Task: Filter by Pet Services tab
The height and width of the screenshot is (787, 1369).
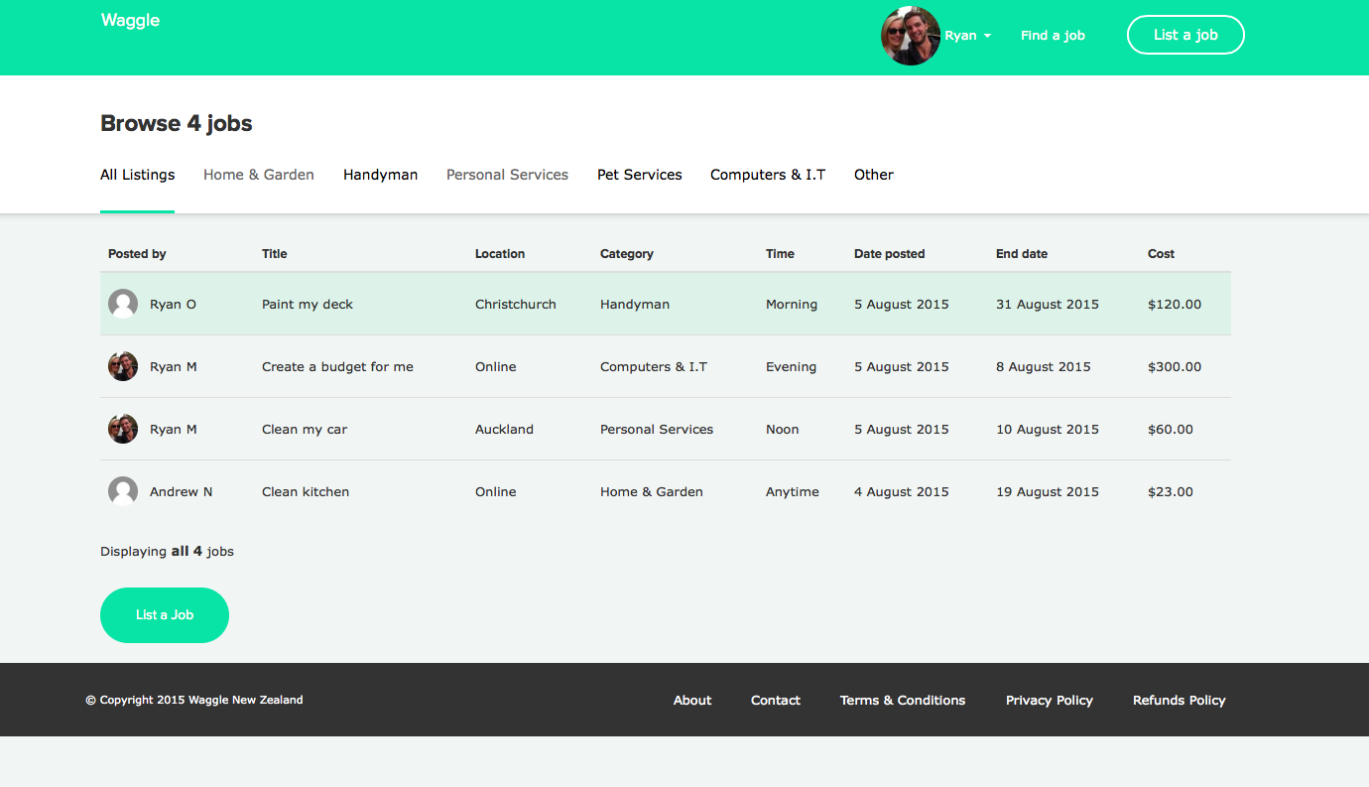Action: 639,175
